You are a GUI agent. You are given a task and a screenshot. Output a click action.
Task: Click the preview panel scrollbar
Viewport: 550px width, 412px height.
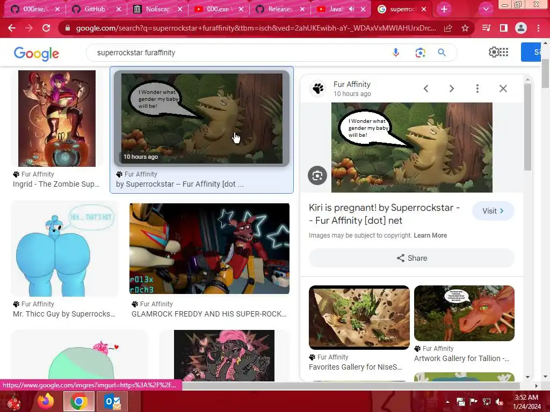527,126
